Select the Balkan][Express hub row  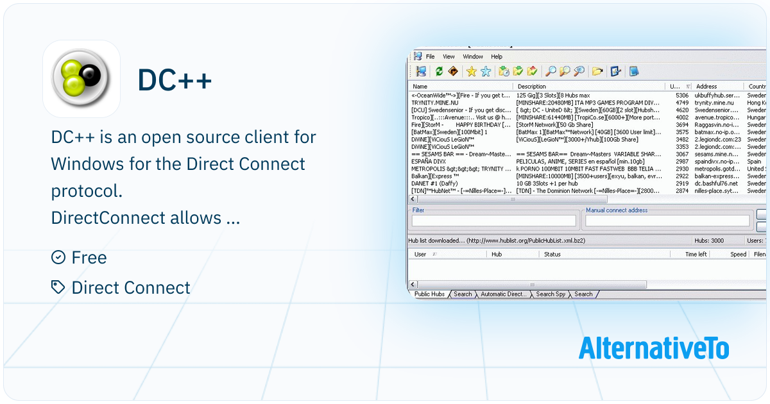(x=587, y=176)
